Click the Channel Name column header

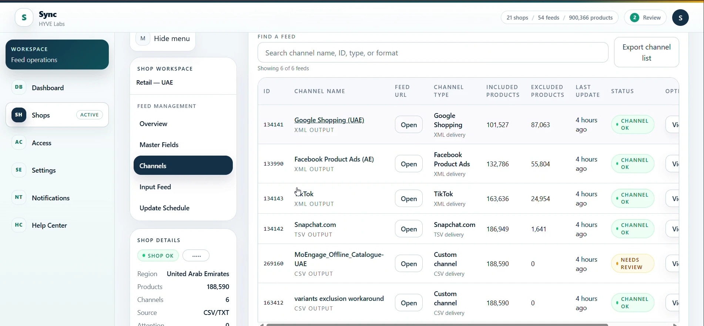(x=319, y=91)
